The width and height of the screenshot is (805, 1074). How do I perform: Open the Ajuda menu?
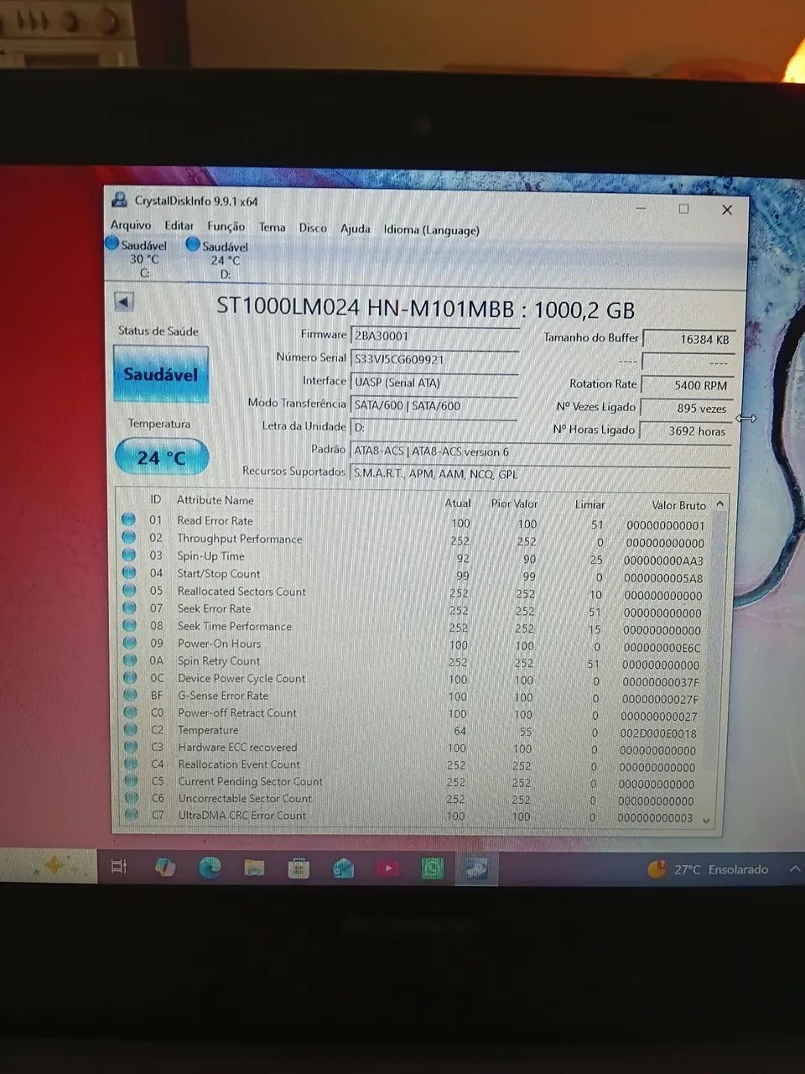(355, 229)
